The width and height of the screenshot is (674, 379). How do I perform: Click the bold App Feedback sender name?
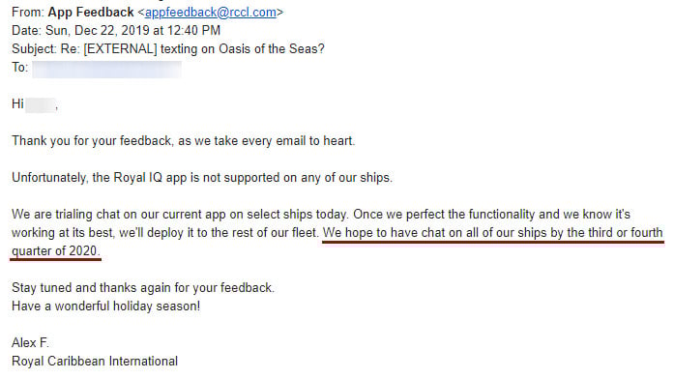(91, 13)
